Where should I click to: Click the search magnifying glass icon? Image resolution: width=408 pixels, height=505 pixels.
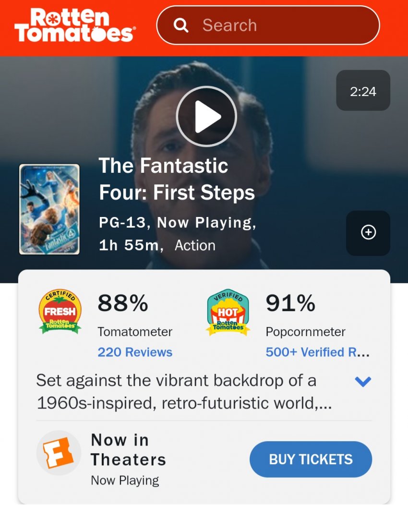pos(181,25)
